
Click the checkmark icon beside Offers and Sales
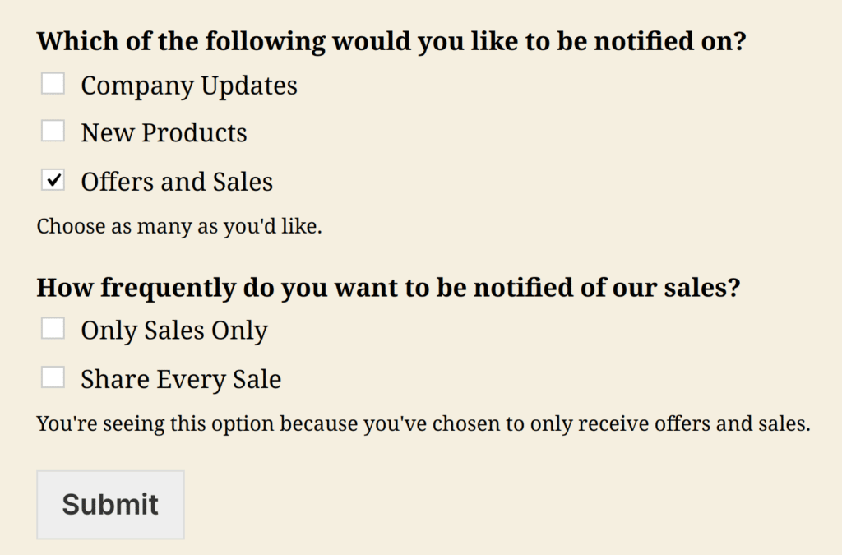coord(54,180)
